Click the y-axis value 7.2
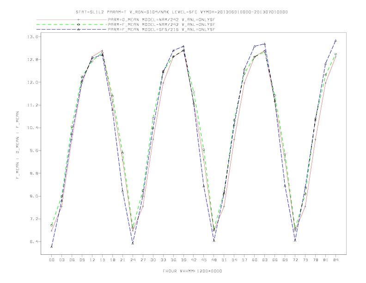366x283 pixels. pos(33,219)
